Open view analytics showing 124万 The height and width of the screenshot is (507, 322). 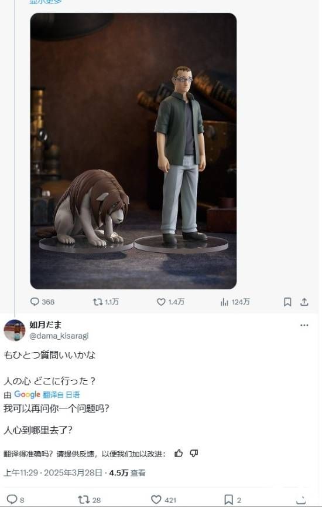pos(224,302)
